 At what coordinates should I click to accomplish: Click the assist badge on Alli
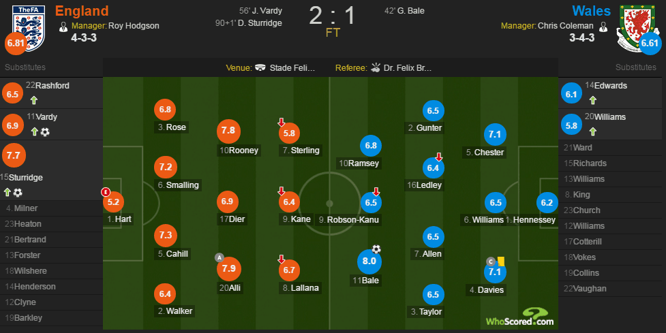pyautogui.click(x=220, y=257)
